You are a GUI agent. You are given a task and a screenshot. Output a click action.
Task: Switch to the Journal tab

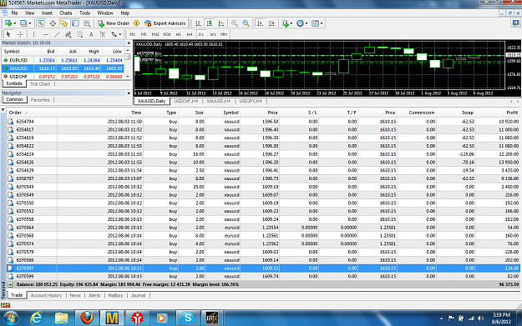pos(138,295)
